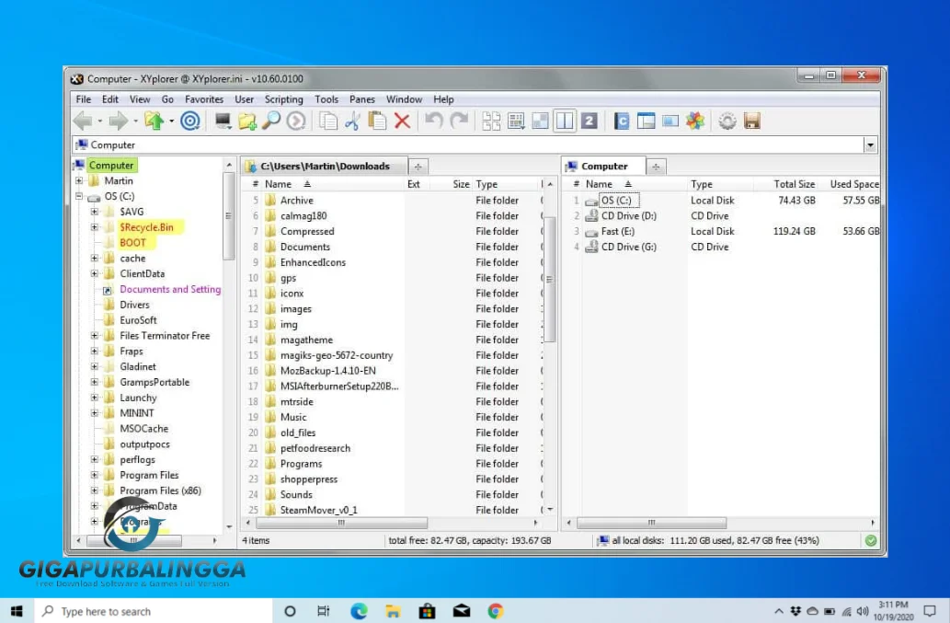The image size is (950, 623).
Task: Create a new folder from the toolbar
Action: (246, 120)
